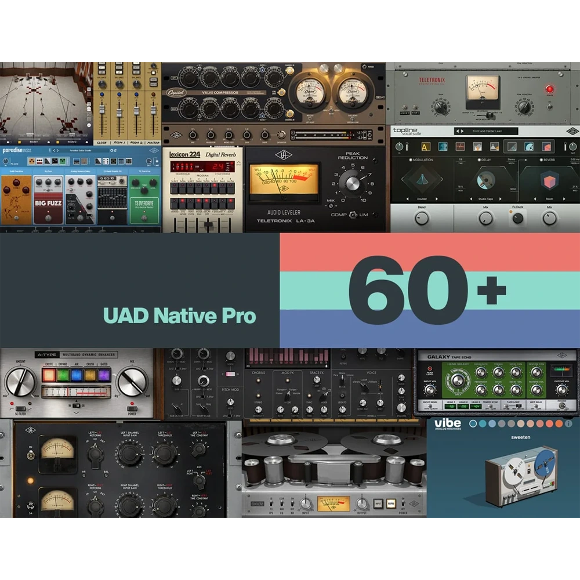Flip the Wet Solo switch on Galaxy

(535, 407)
